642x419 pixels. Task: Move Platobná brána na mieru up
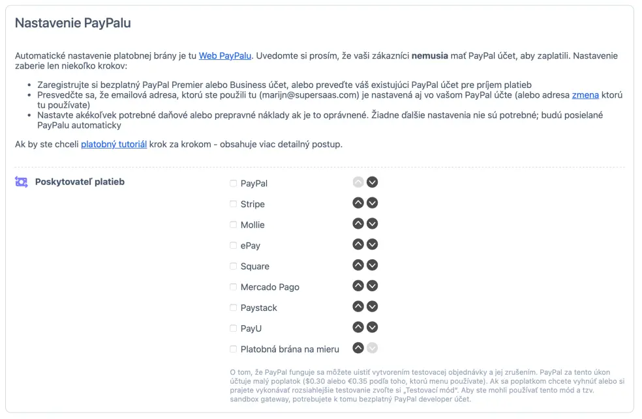click(358, 348)
